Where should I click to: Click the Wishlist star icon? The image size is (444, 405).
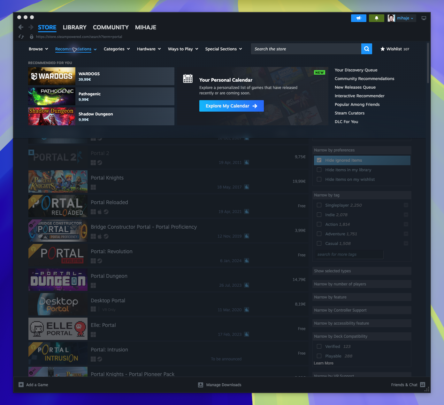tap(383, 49)
